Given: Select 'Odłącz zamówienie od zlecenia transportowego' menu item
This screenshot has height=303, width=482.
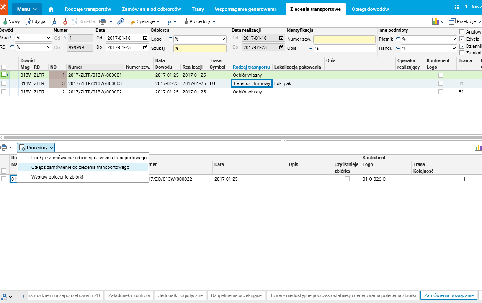Looking at the screenshot, I should 80,167.
